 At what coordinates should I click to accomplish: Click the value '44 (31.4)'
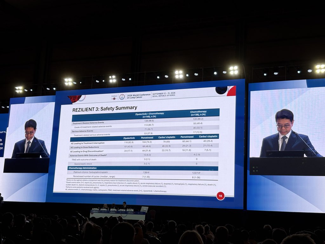[x=146, y=151]
